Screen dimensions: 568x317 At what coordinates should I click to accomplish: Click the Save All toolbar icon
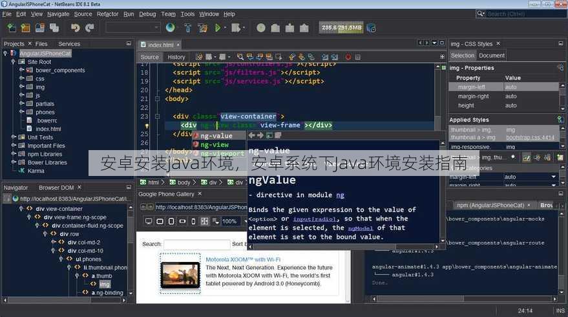coord(54,28)
